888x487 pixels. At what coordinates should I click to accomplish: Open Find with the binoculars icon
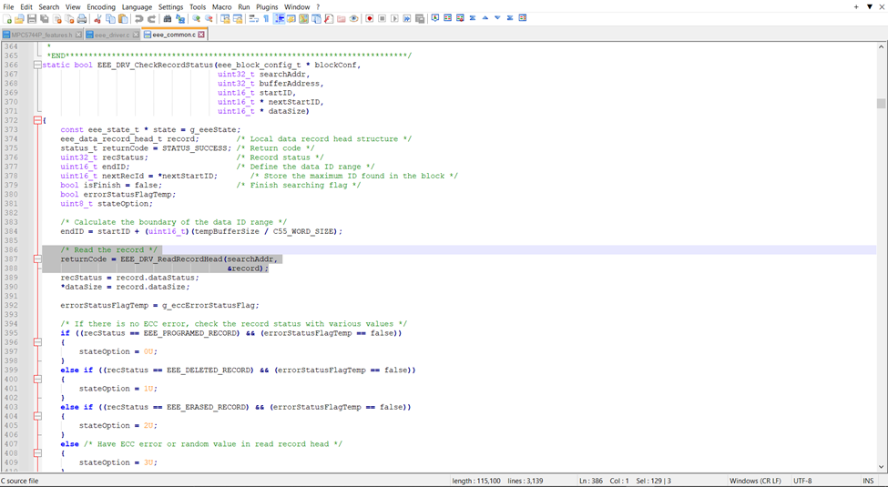click(167, 19)
